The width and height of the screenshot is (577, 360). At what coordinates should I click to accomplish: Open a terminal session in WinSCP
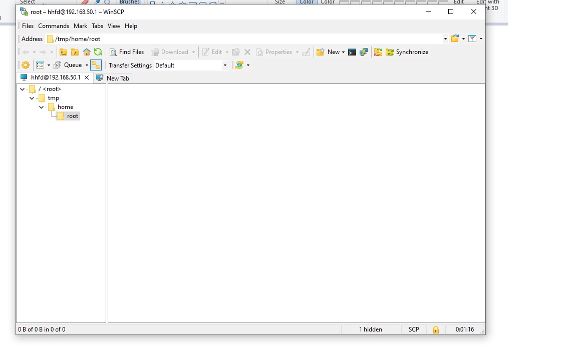352,52
